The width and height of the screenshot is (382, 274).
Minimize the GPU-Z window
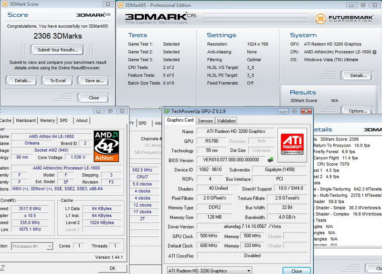pyautogui.click(x=282, y=111)
